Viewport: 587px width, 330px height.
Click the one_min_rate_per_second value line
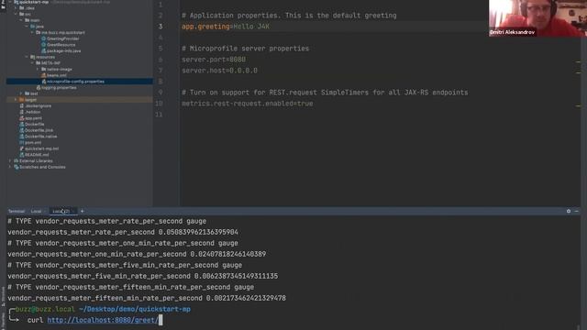(137, 254)
